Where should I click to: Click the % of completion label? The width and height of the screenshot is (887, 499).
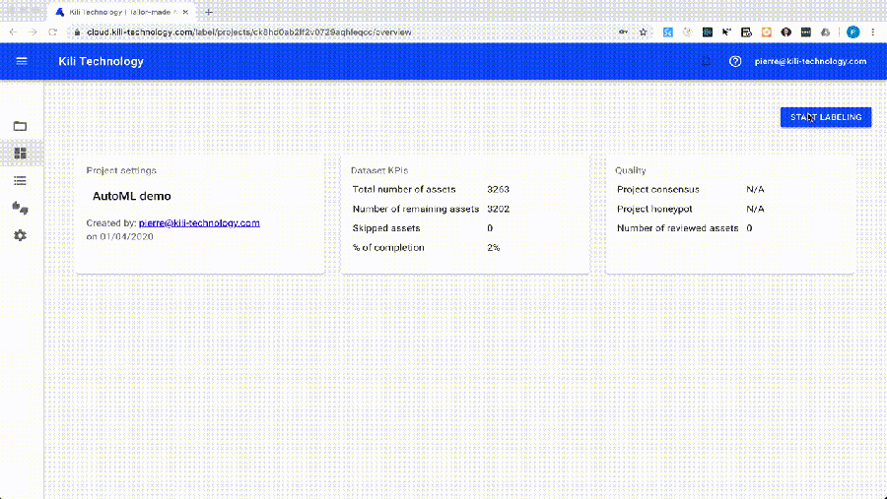click(388, 247)
